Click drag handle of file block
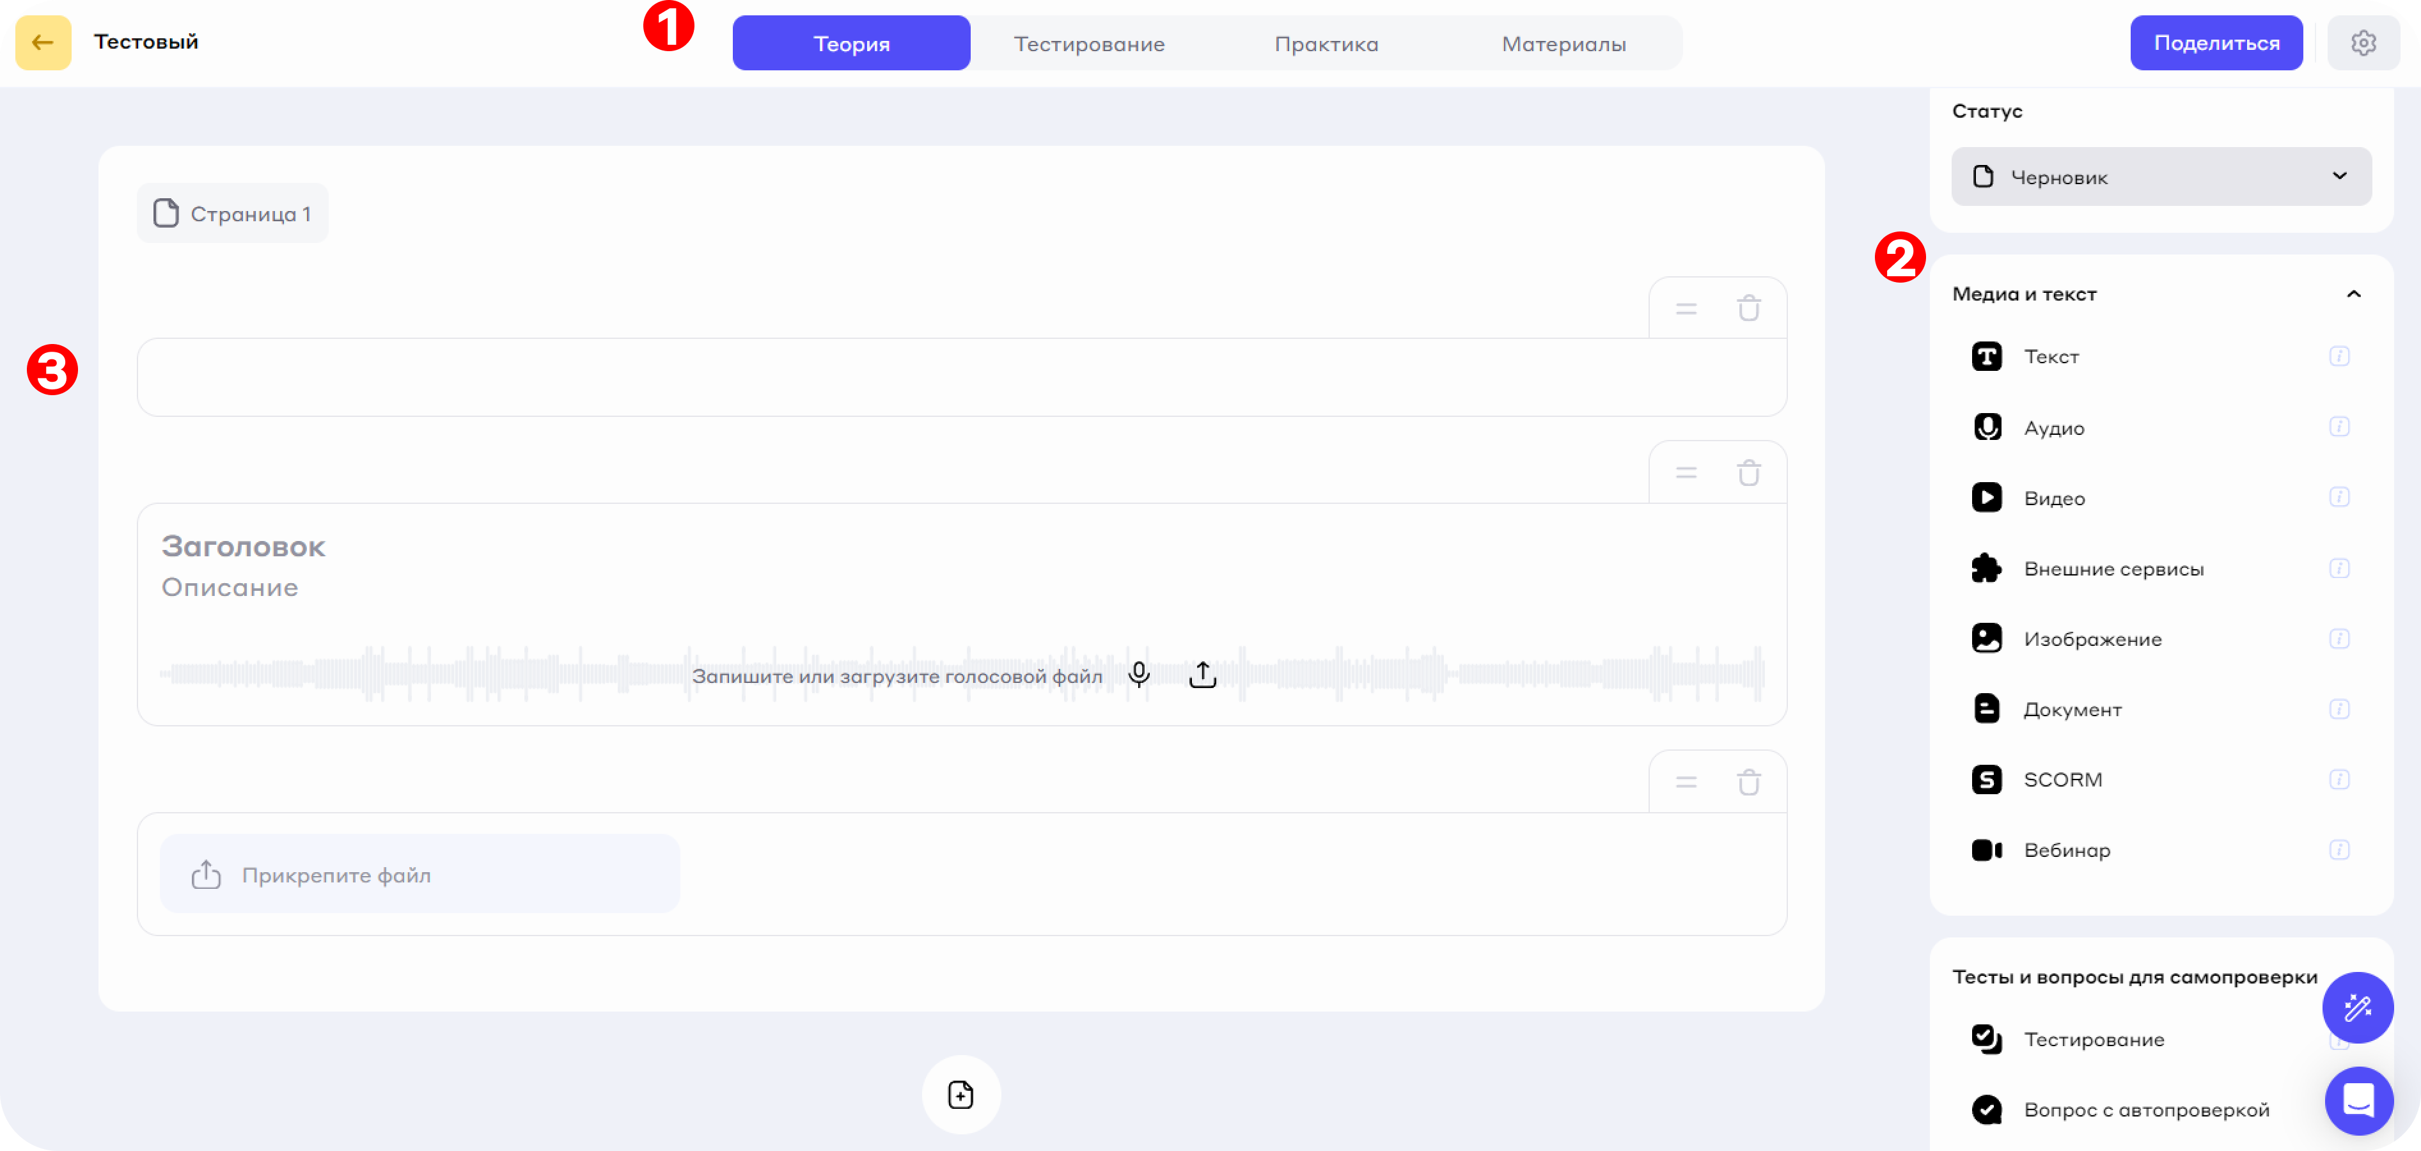The image size is (2421, 1151). coord(1686,782)
